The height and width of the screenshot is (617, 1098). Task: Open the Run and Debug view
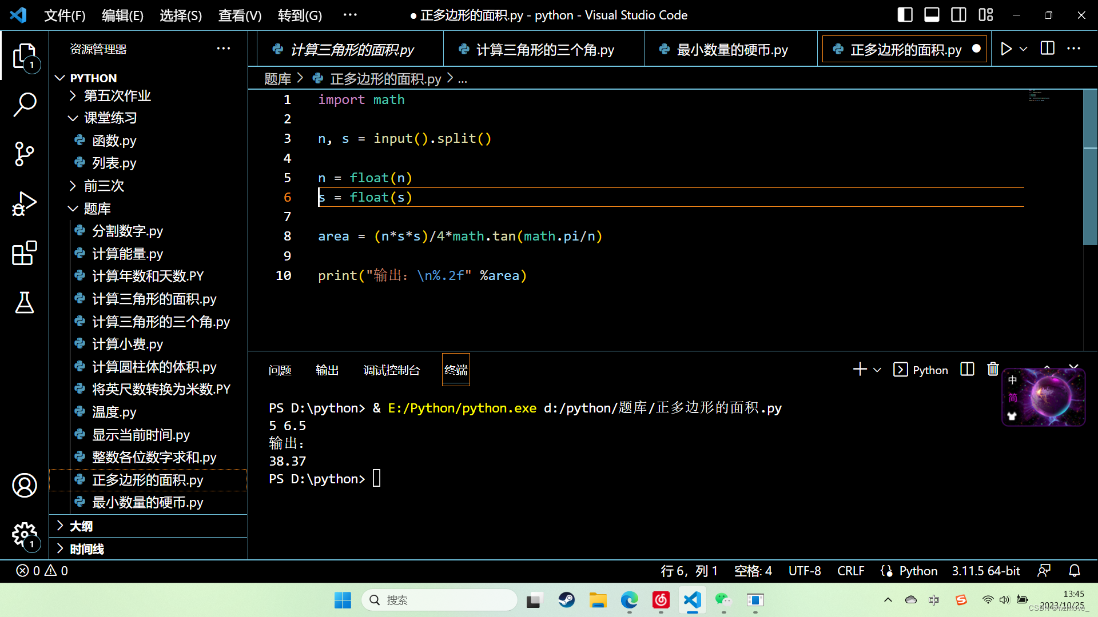tap(25, 204)
